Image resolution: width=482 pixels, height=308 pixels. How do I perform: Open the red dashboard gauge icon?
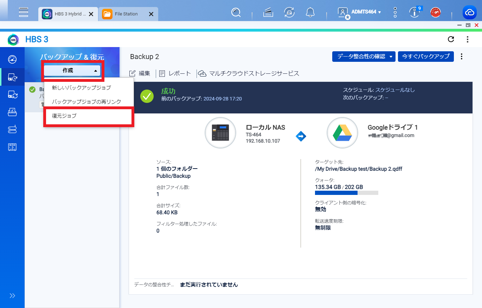436,13
